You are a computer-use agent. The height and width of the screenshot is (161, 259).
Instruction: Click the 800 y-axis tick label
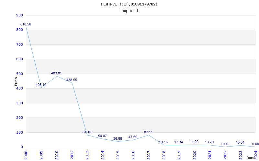click(19, 30)
